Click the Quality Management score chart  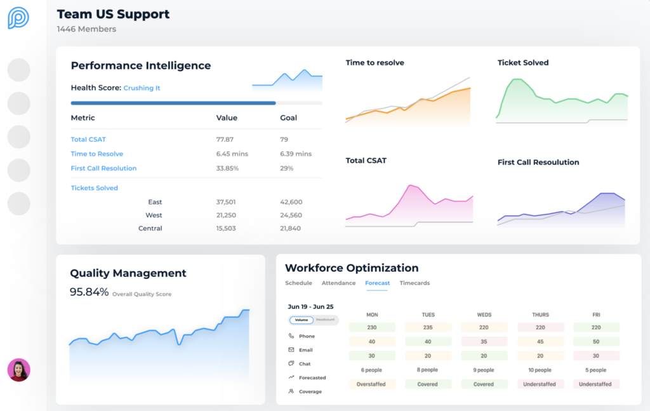pos(159,344)
